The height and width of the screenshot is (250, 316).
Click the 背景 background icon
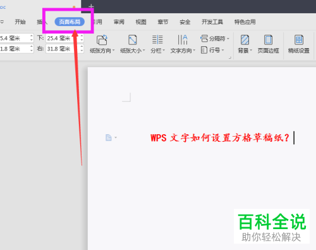(x=245, y=40)
